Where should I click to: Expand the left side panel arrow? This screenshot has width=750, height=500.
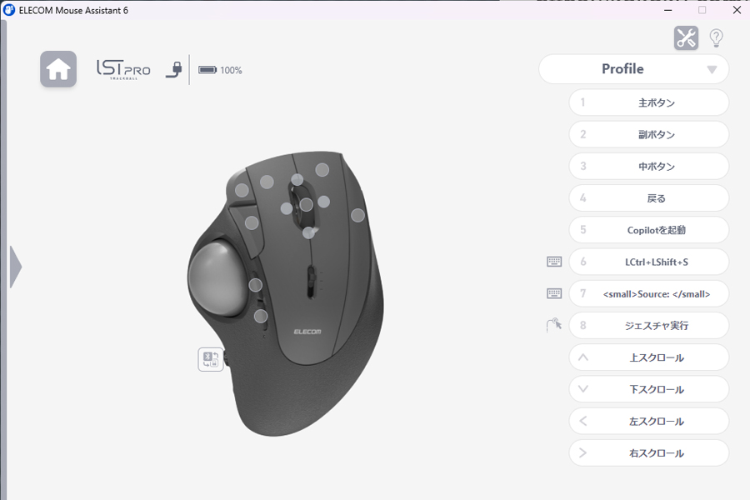coord(16,267)
